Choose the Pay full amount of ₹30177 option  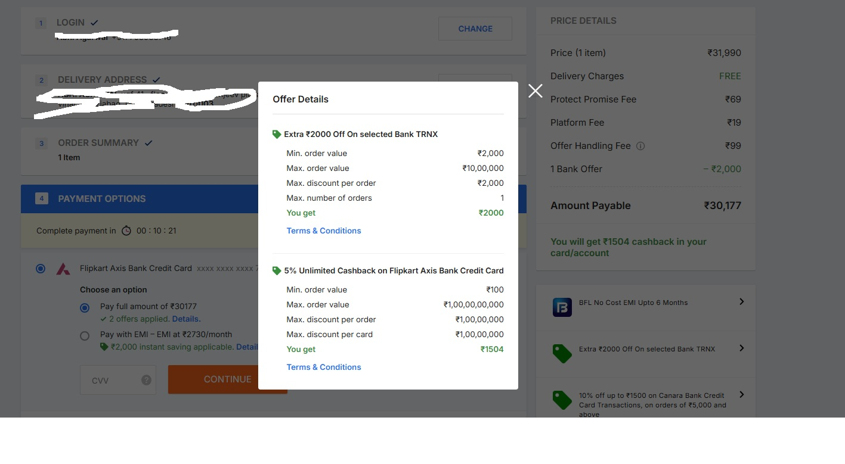(x=85, y=307)
